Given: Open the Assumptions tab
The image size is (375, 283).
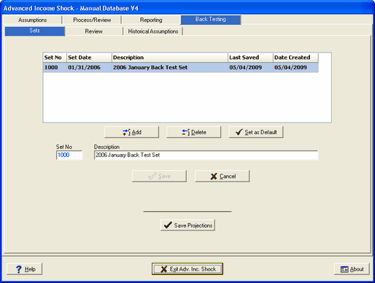Looking at the screenshot, I should click(x=32, y=20).
